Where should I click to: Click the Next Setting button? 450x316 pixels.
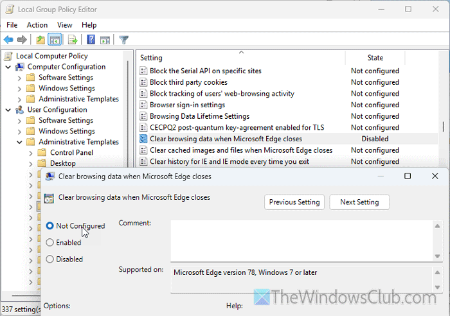[359, 202]
